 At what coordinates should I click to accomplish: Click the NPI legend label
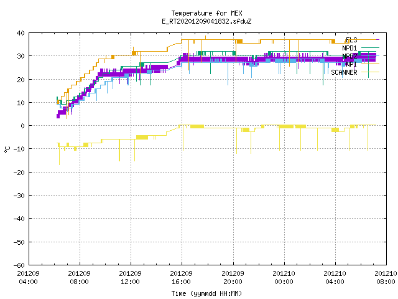[351, 64]
